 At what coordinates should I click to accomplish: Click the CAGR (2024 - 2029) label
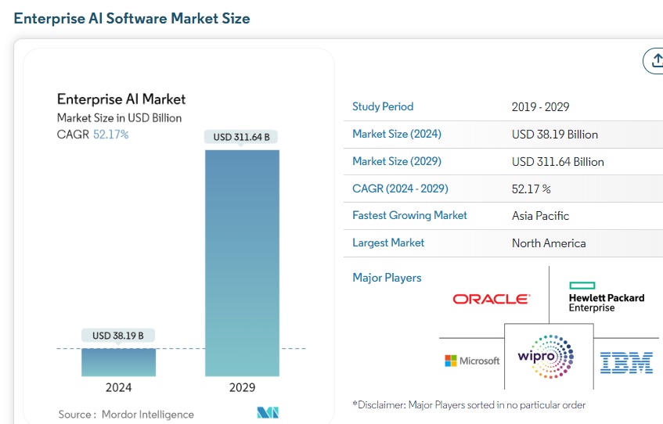pos(400,189)
